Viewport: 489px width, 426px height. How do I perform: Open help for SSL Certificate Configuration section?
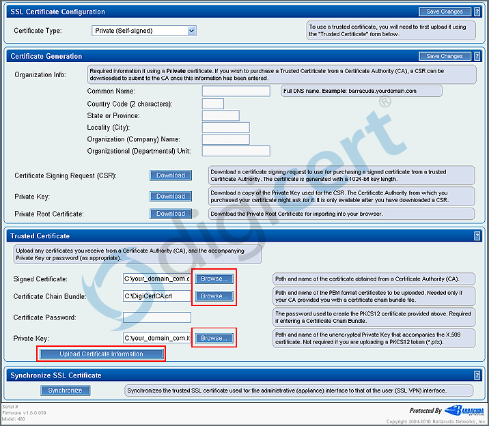[x=477, y=12]
